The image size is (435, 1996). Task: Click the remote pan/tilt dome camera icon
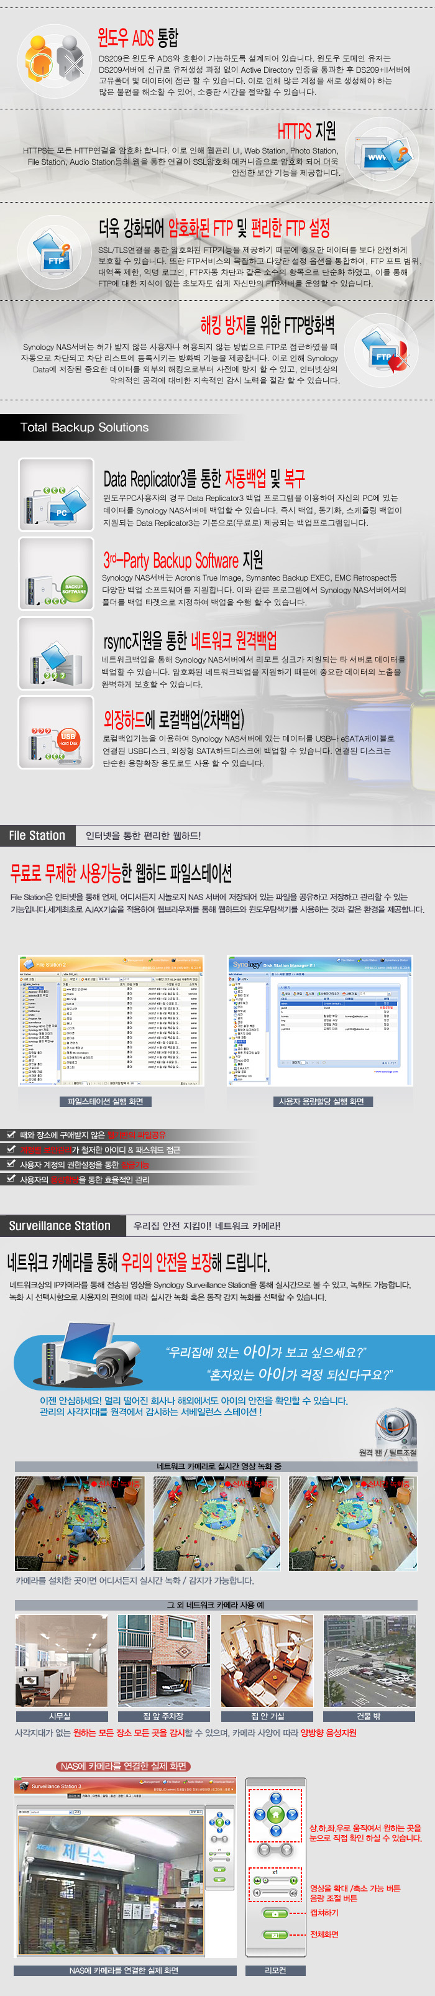[396, 1427]
